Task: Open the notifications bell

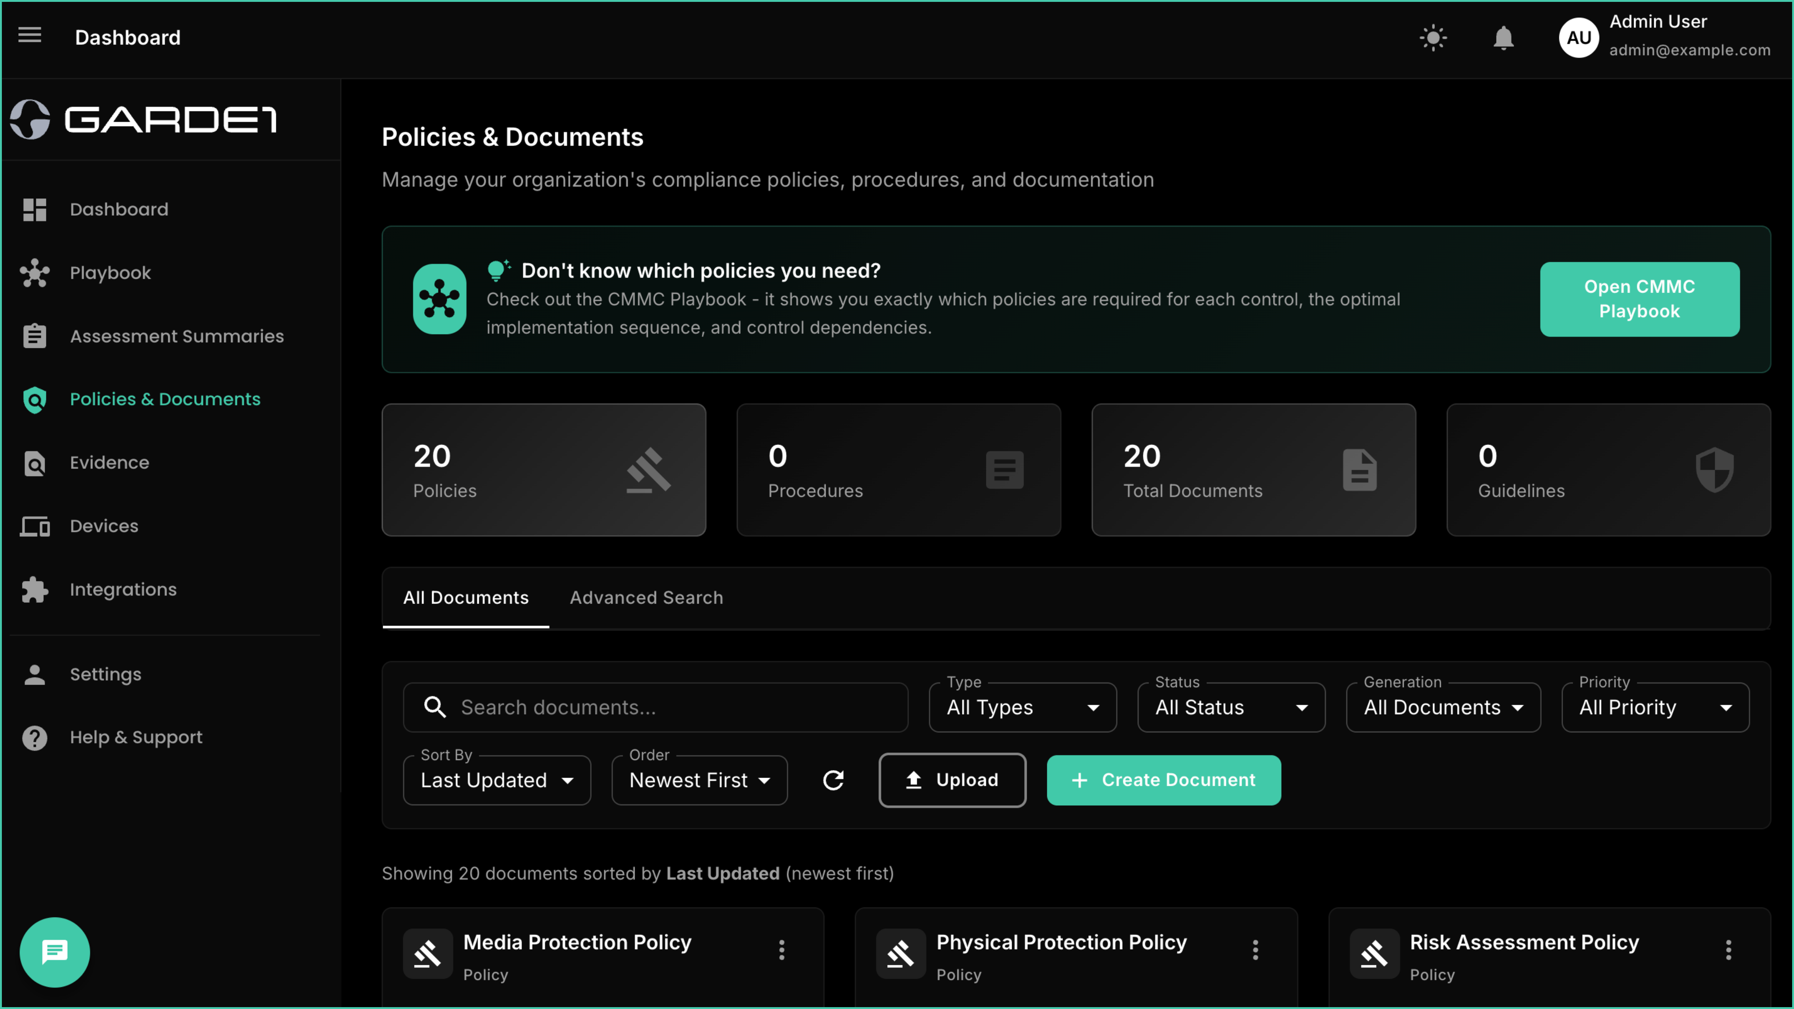Action: [1504, 38]
